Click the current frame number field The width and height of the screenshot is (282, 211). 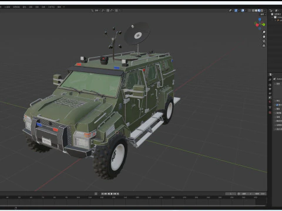(231, 193)
